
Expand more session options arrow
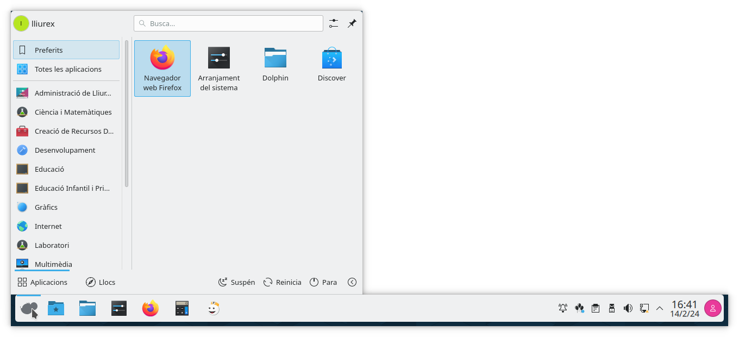coord(352,282)
